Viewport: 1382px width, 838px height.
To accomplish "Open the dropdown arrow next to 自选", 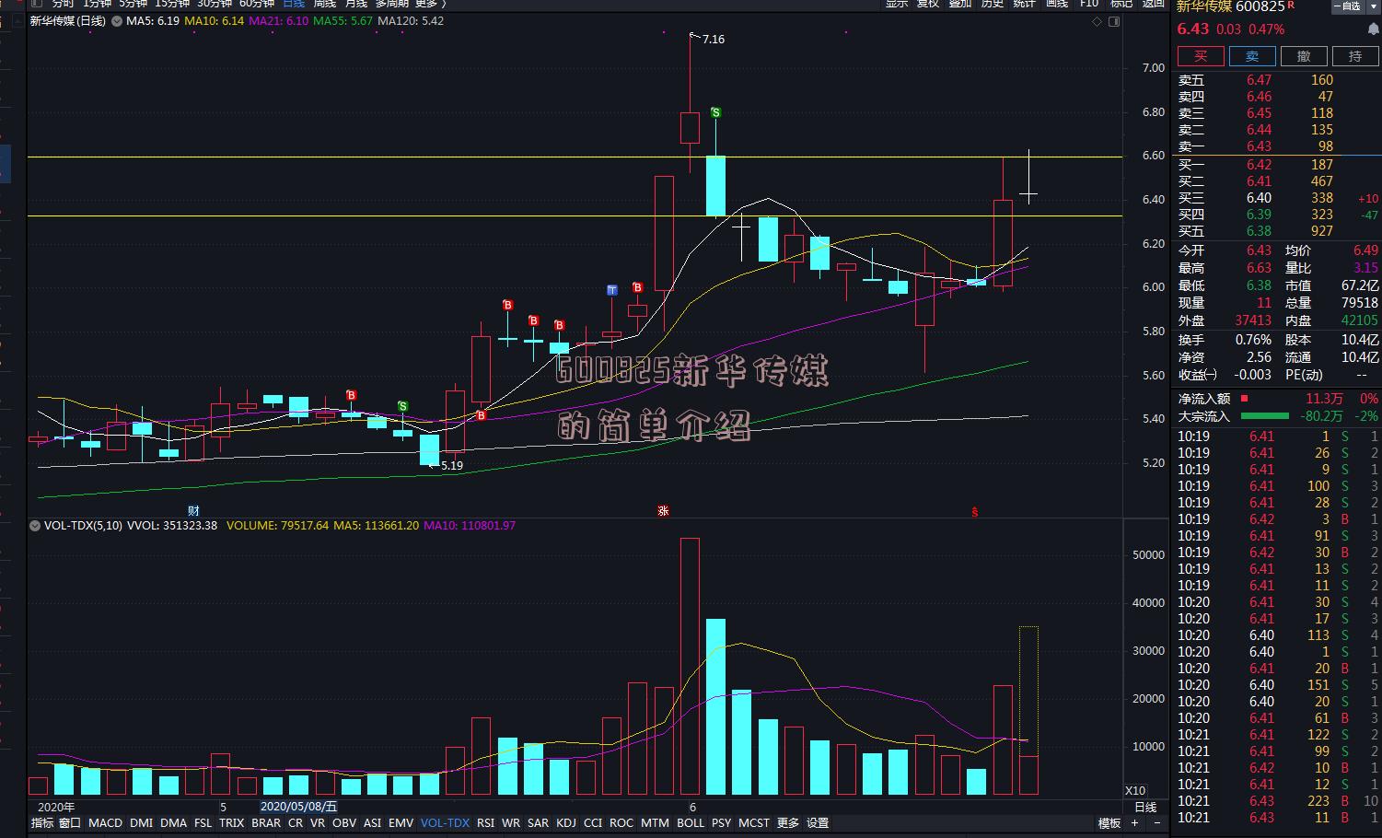I will (x=1374, y=6).
